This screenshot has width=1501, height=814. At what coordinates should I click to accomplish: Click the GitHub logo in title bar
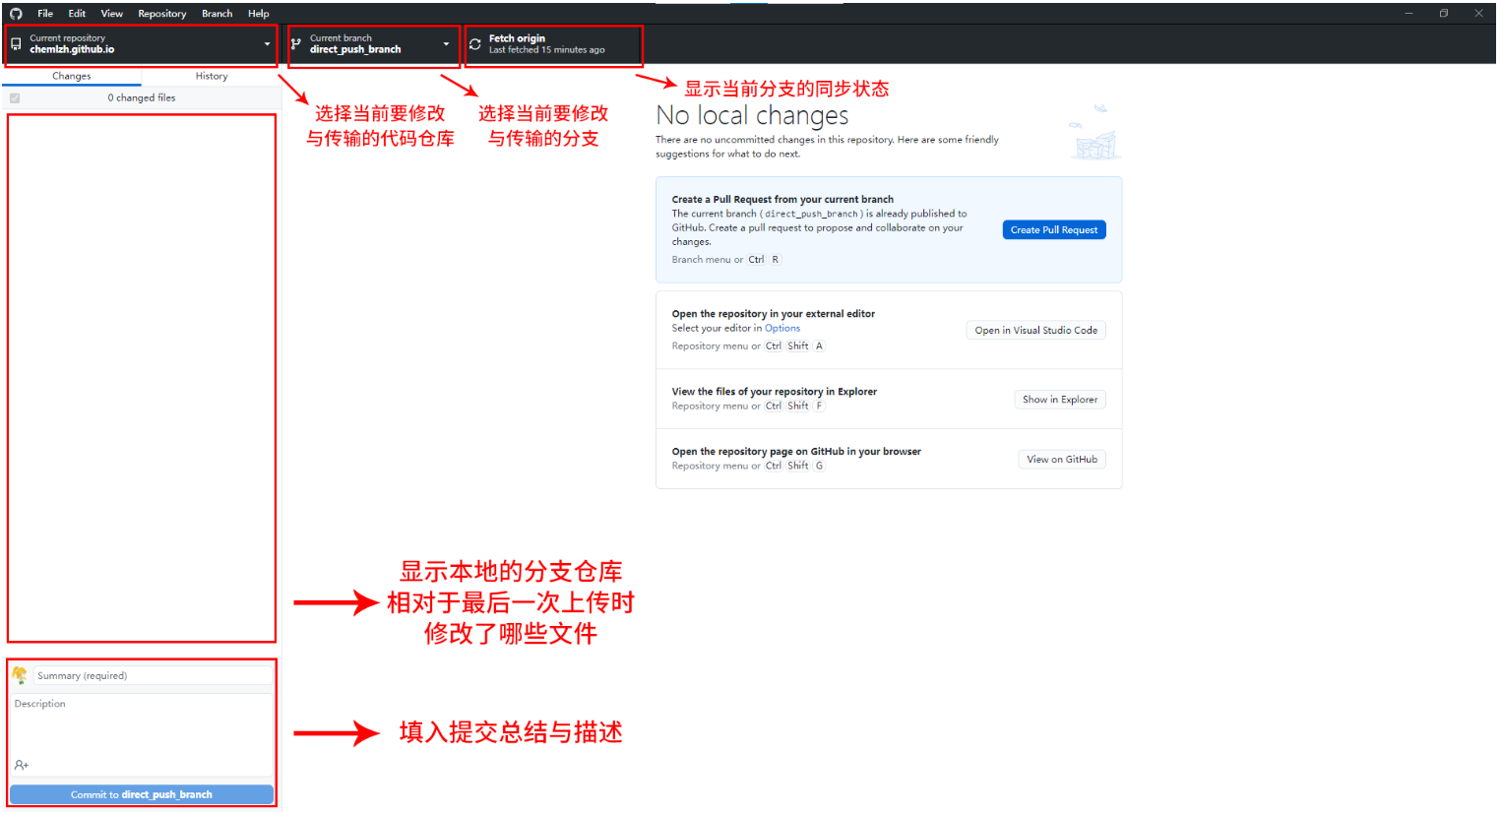[x=16, y=14]
